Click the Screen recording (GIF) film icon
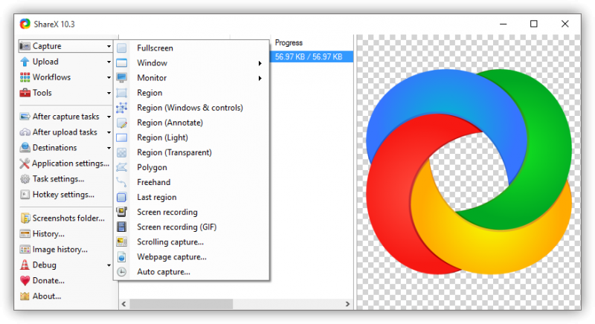Image resolution: width=595 pixels, height=324 pixels. (x=121, y=227)
